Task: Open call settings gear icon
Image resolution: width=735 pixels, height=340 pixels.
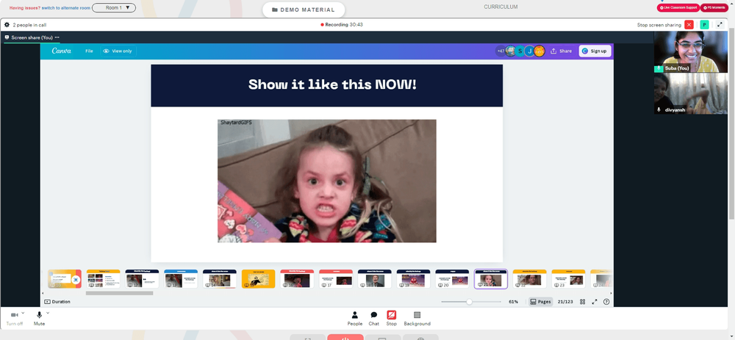Action: 7,25
